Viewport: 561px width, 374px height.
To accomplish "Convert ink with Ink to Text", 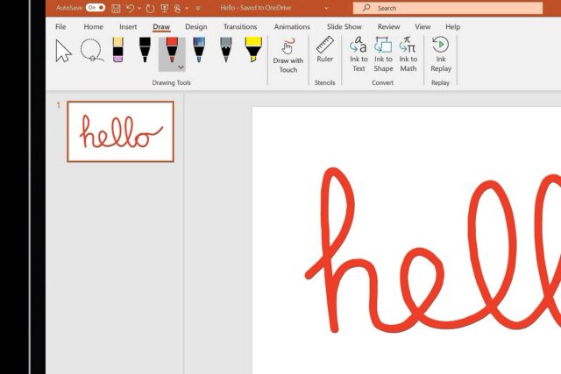I will tap(359, 53).
